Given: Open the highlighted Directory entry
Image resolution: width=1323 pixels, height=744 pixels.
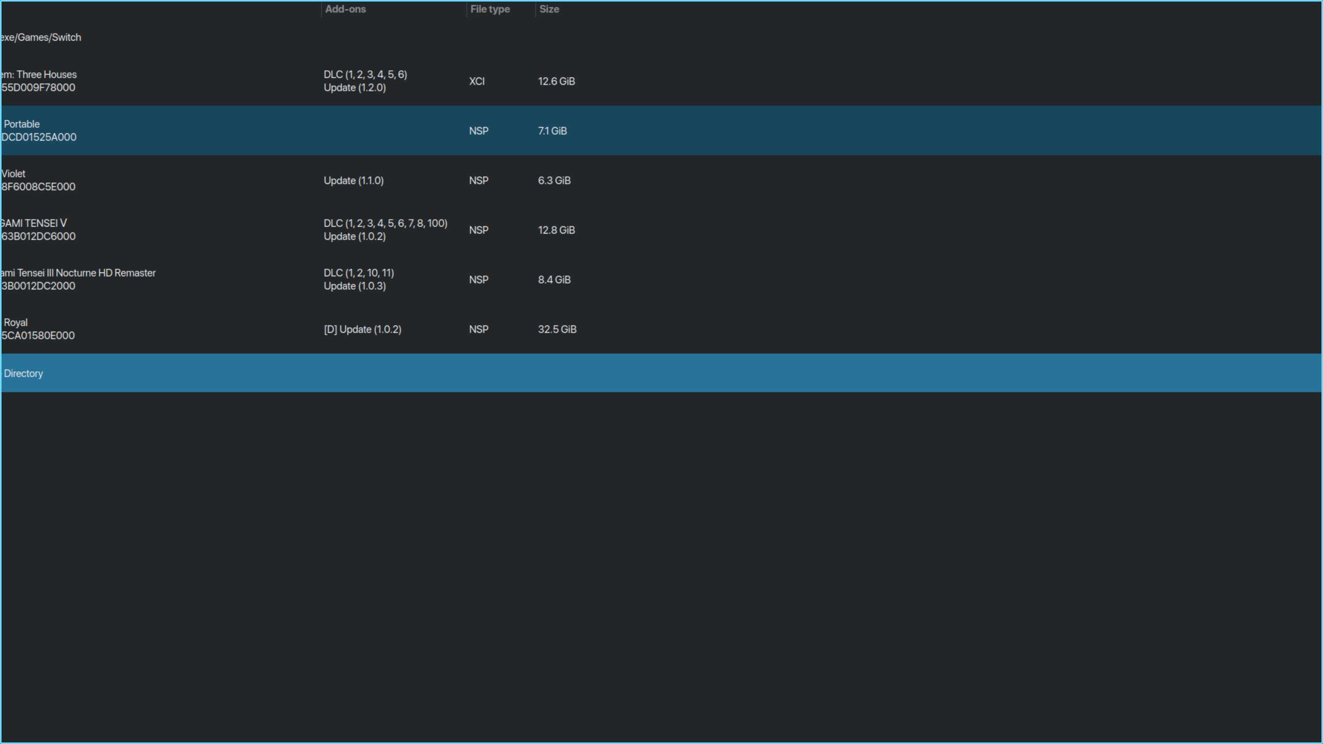Looking at the screenshot, I should click(23, 373).
